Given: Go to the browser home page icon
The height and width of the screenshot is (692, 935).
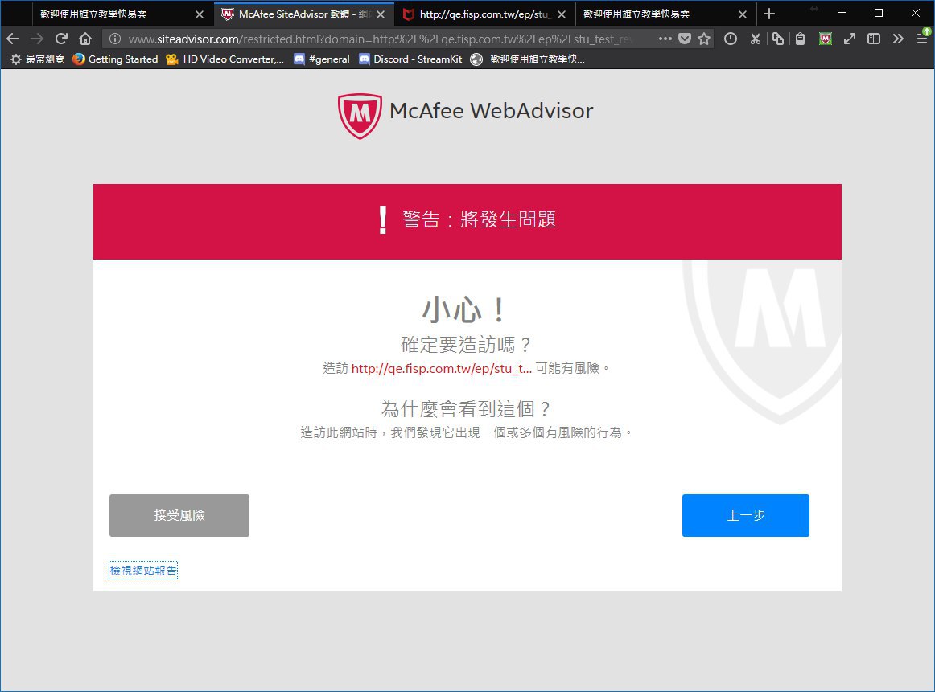Looking at the screenshot, I should click(85, 39).
